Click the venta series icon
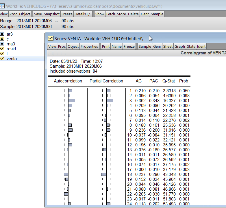 tap(2, 58)
